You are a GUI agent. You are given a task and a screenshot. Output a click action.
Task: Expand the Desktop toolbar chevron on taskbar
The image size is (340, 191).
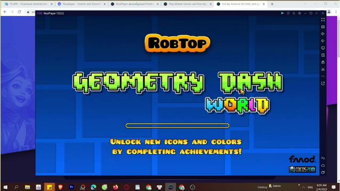[299, 185]
